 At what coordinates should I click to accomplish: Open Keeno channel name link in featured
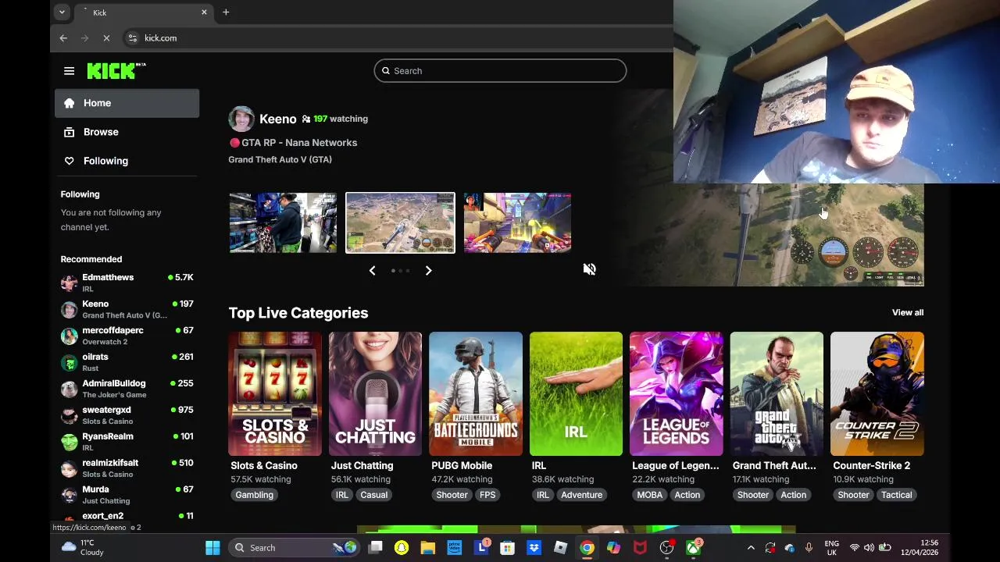[278, 119]
